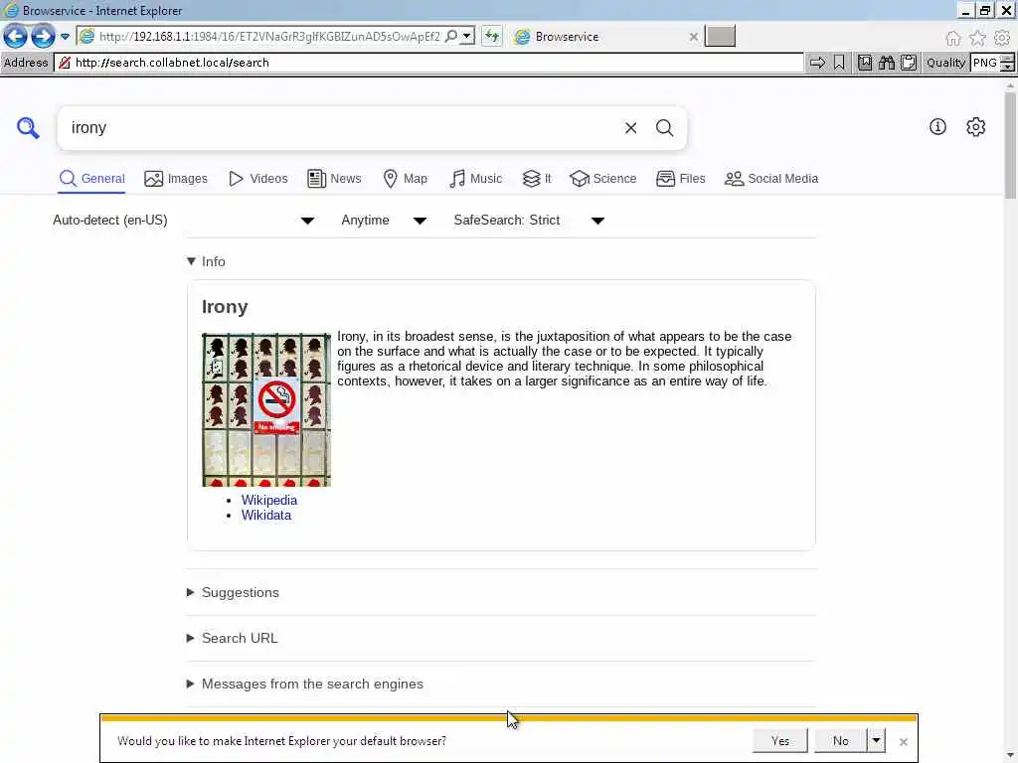Click the IE address bar search magnifier

tap(451, 37)
